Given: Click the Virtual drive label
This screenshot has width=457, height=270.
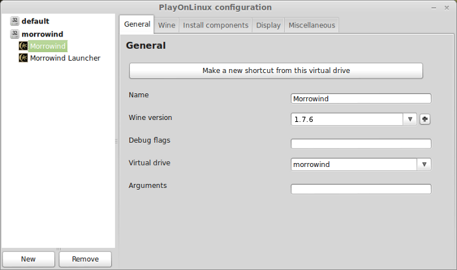Looking at the screenshot, I should (x=150, y=163).
